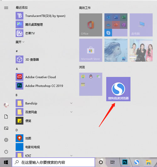Image resolution: width=157 pixels, height=167 pixels.
Task: Open the Microsoft Store tile
Action: pyautogui.click(x=91, y=50)
